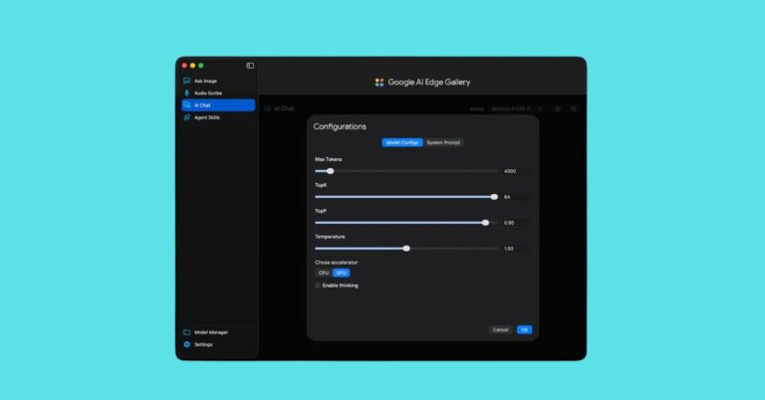Select CPU as accelerator
765x400 pixels.
click(324, 273)
